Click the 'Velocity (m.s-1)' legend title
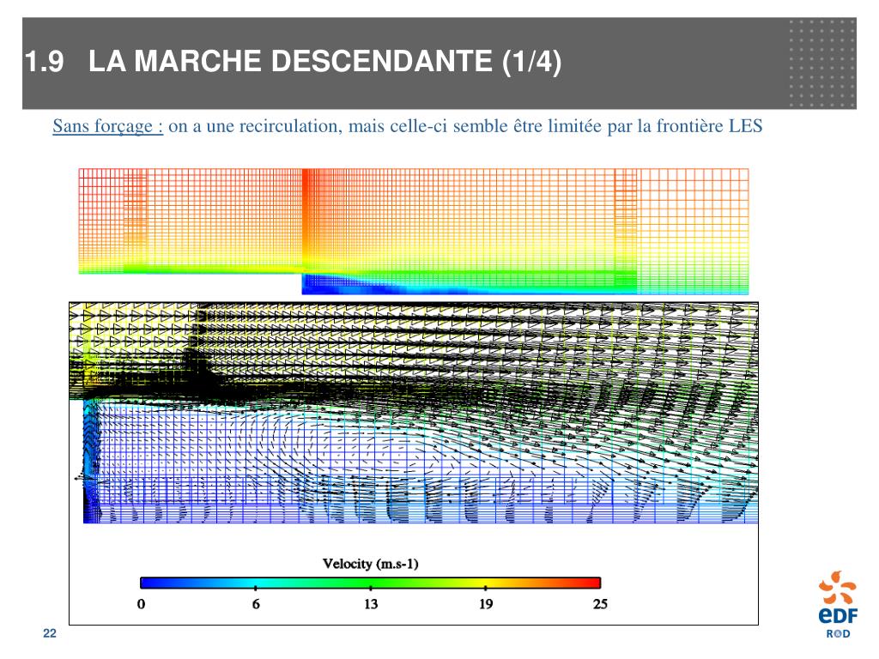 tap(371, 564)
